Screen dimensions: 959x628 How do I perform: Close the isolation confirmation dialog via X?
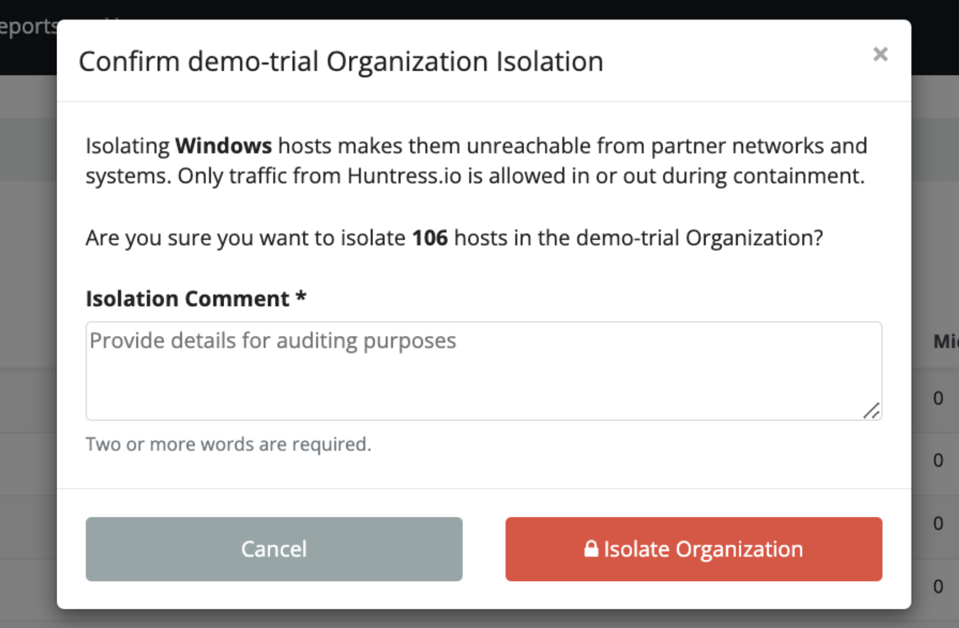pos(880,54)
